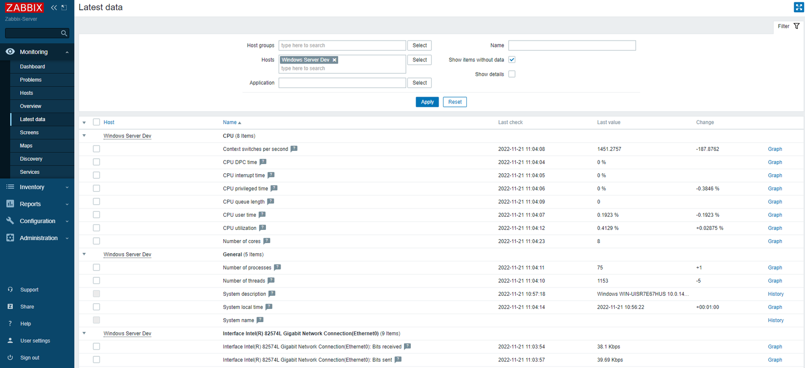Collapse the CPU items group
This screenshot has width=805, height=368.
click(84, 136)
